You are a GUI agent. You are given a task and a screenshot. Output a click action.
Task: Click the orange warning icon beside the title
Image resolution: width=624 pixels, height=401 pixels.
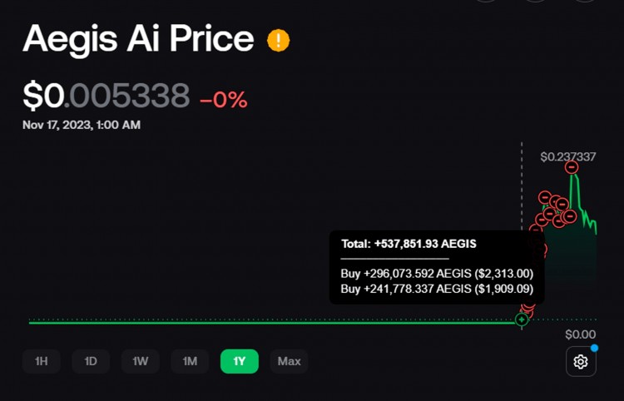pyautogui.click(x=278, y=40)
